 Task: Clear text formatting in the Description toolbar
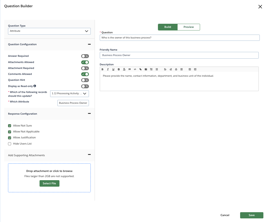pos(124,69)
